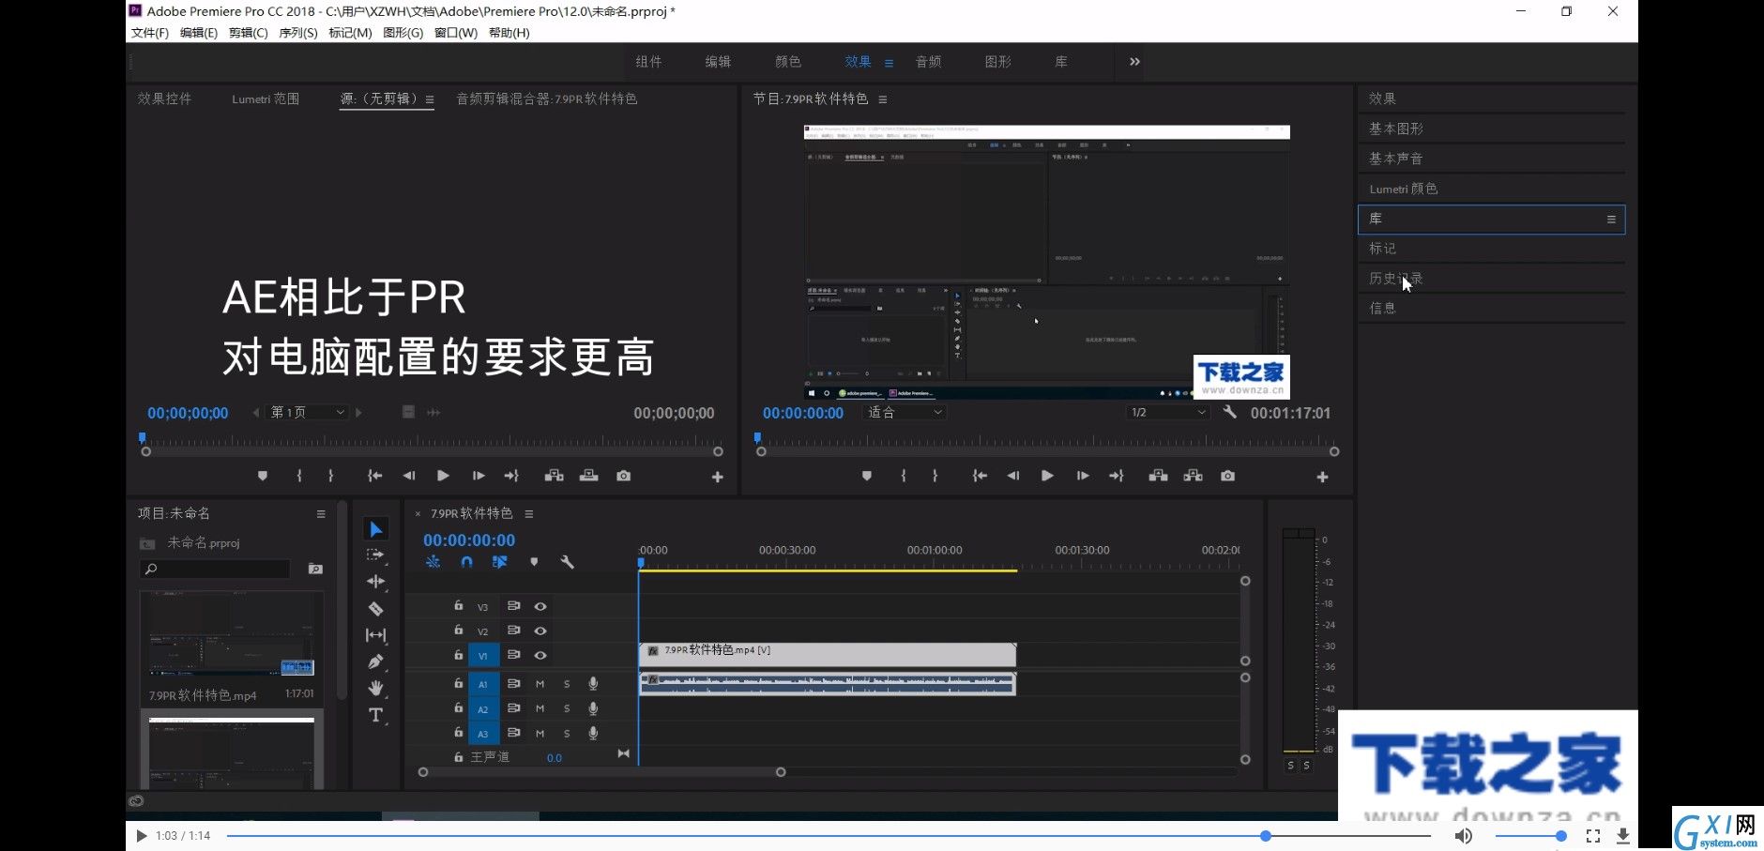Screen dimensions: 1764x851
Task: Select the Type tool
Action: pos(375,715)
